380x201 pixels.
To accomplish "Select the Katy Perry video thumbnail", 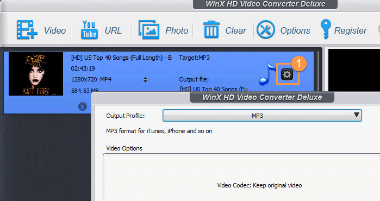I will [36, 74].
